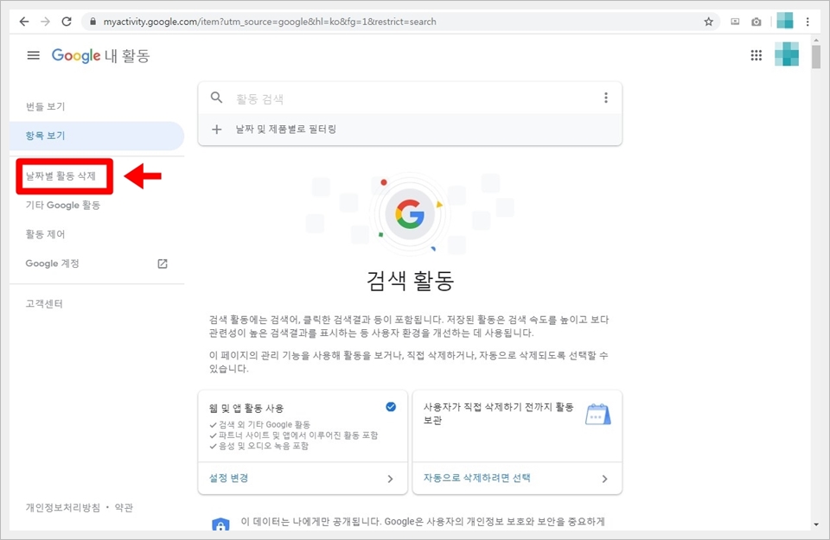The image size is (830, 540).
Task: Click the browser address bar URL
Action: 270,22
